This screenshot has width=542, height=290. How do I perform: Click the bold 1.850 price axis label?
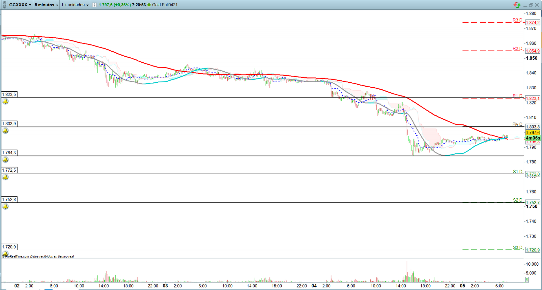[x=532, y=58]
